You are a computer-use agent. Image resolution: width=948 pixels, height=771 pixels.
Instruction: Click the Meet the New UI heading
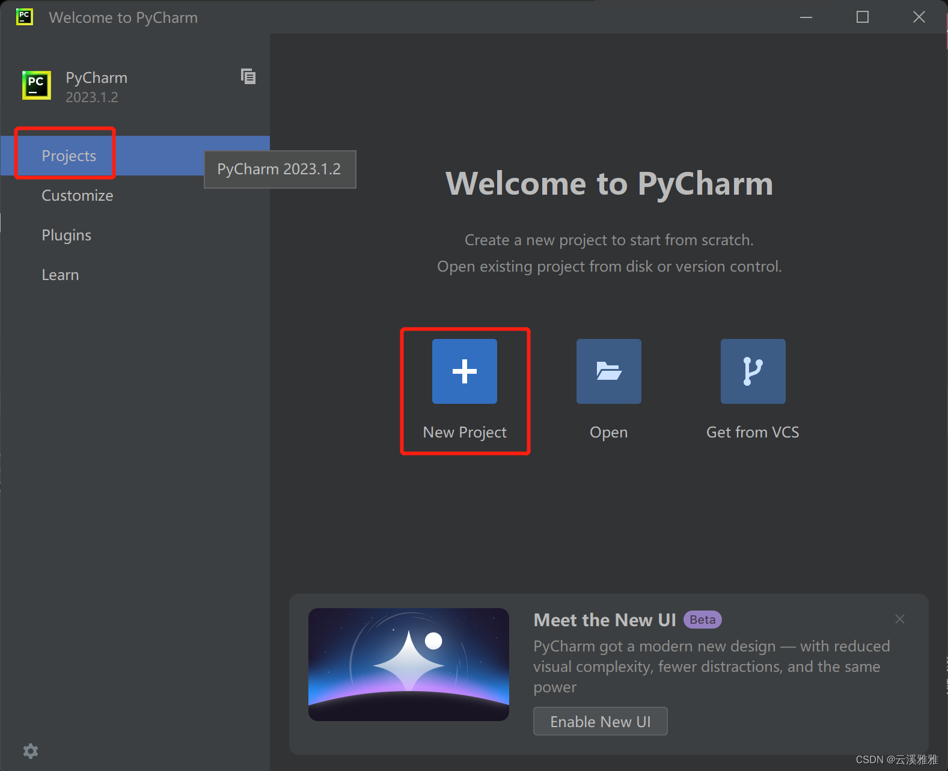tap(605, 620)
